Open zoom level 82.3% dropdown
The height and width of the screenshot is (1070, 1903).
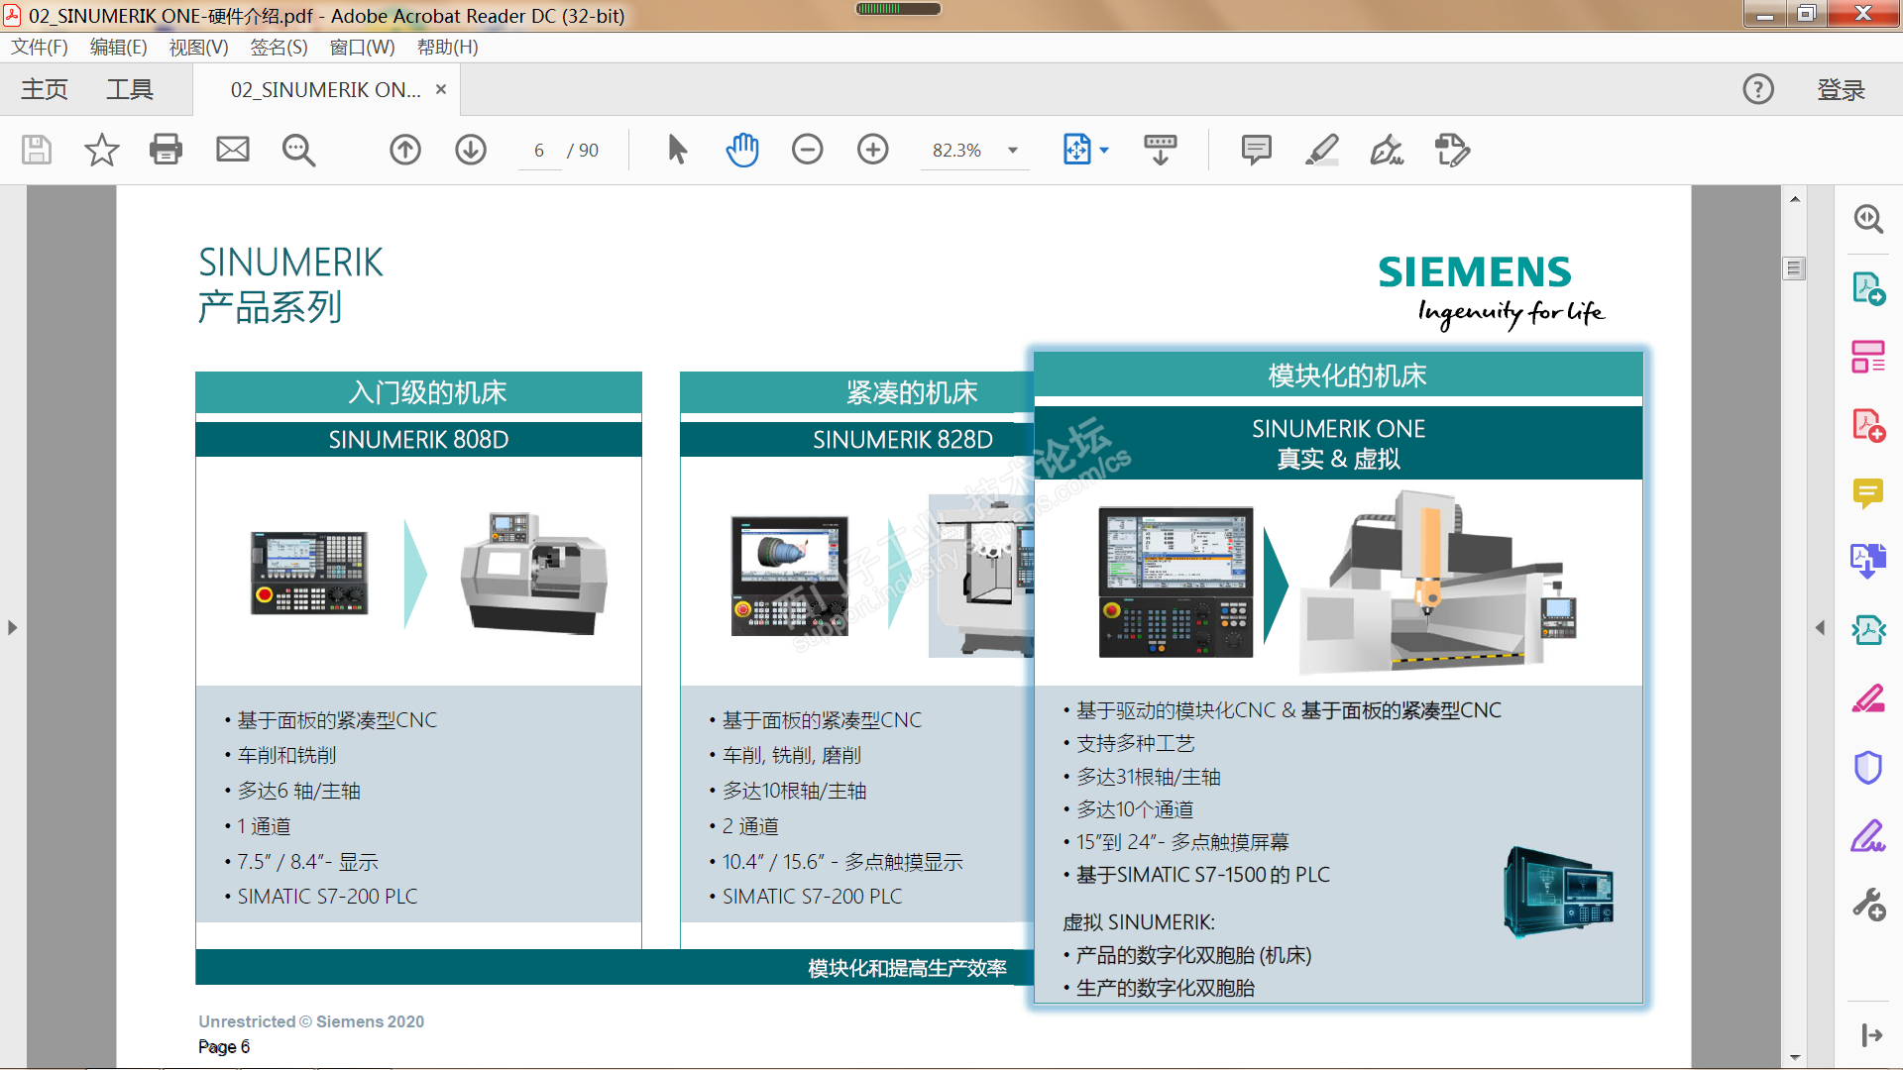point(1013,151)
